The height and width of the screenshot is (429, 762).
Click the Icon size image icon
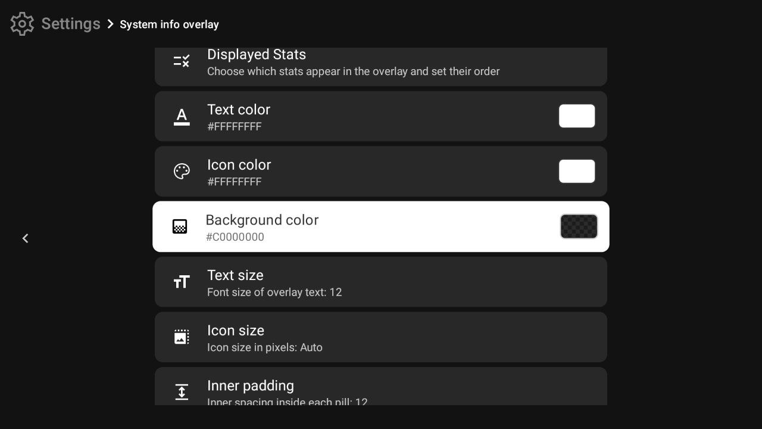point(182,337)
